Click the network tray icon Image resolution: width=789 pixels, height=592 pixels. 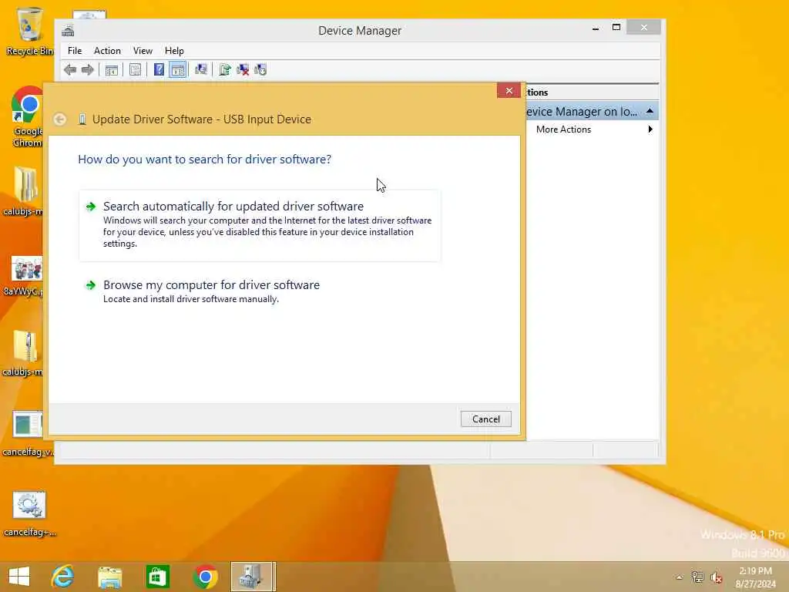point(697,577)
